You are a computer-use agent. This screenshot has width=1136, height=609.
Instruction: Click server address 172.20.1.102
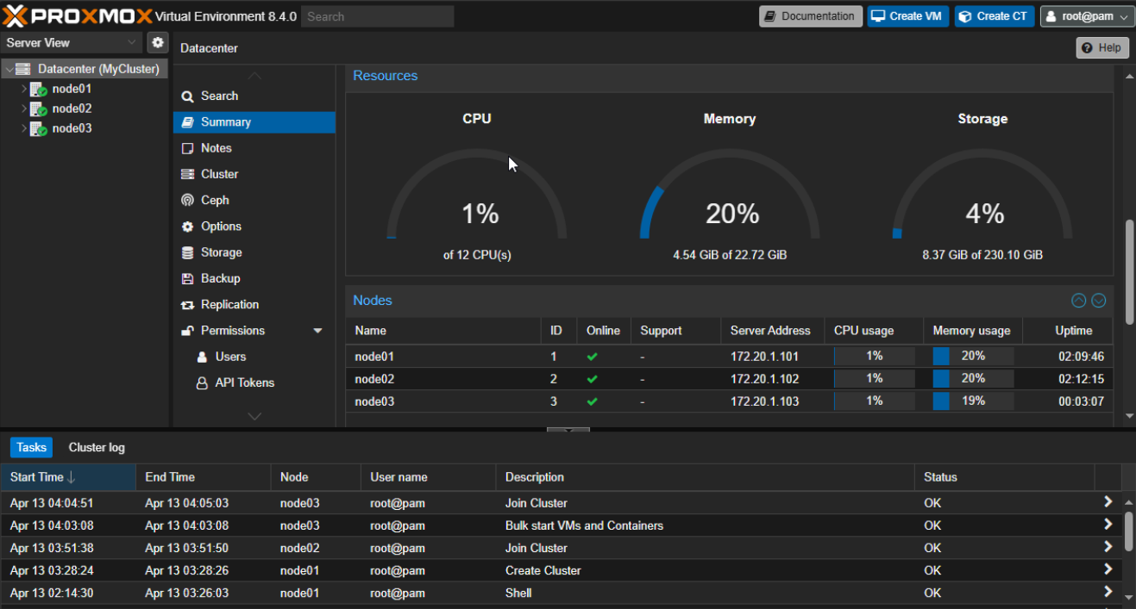(x=767, y=378)
